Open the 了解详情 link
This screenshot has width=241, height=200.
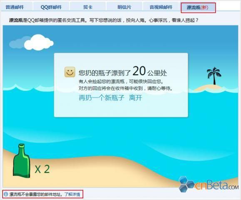tap(72, 194)
